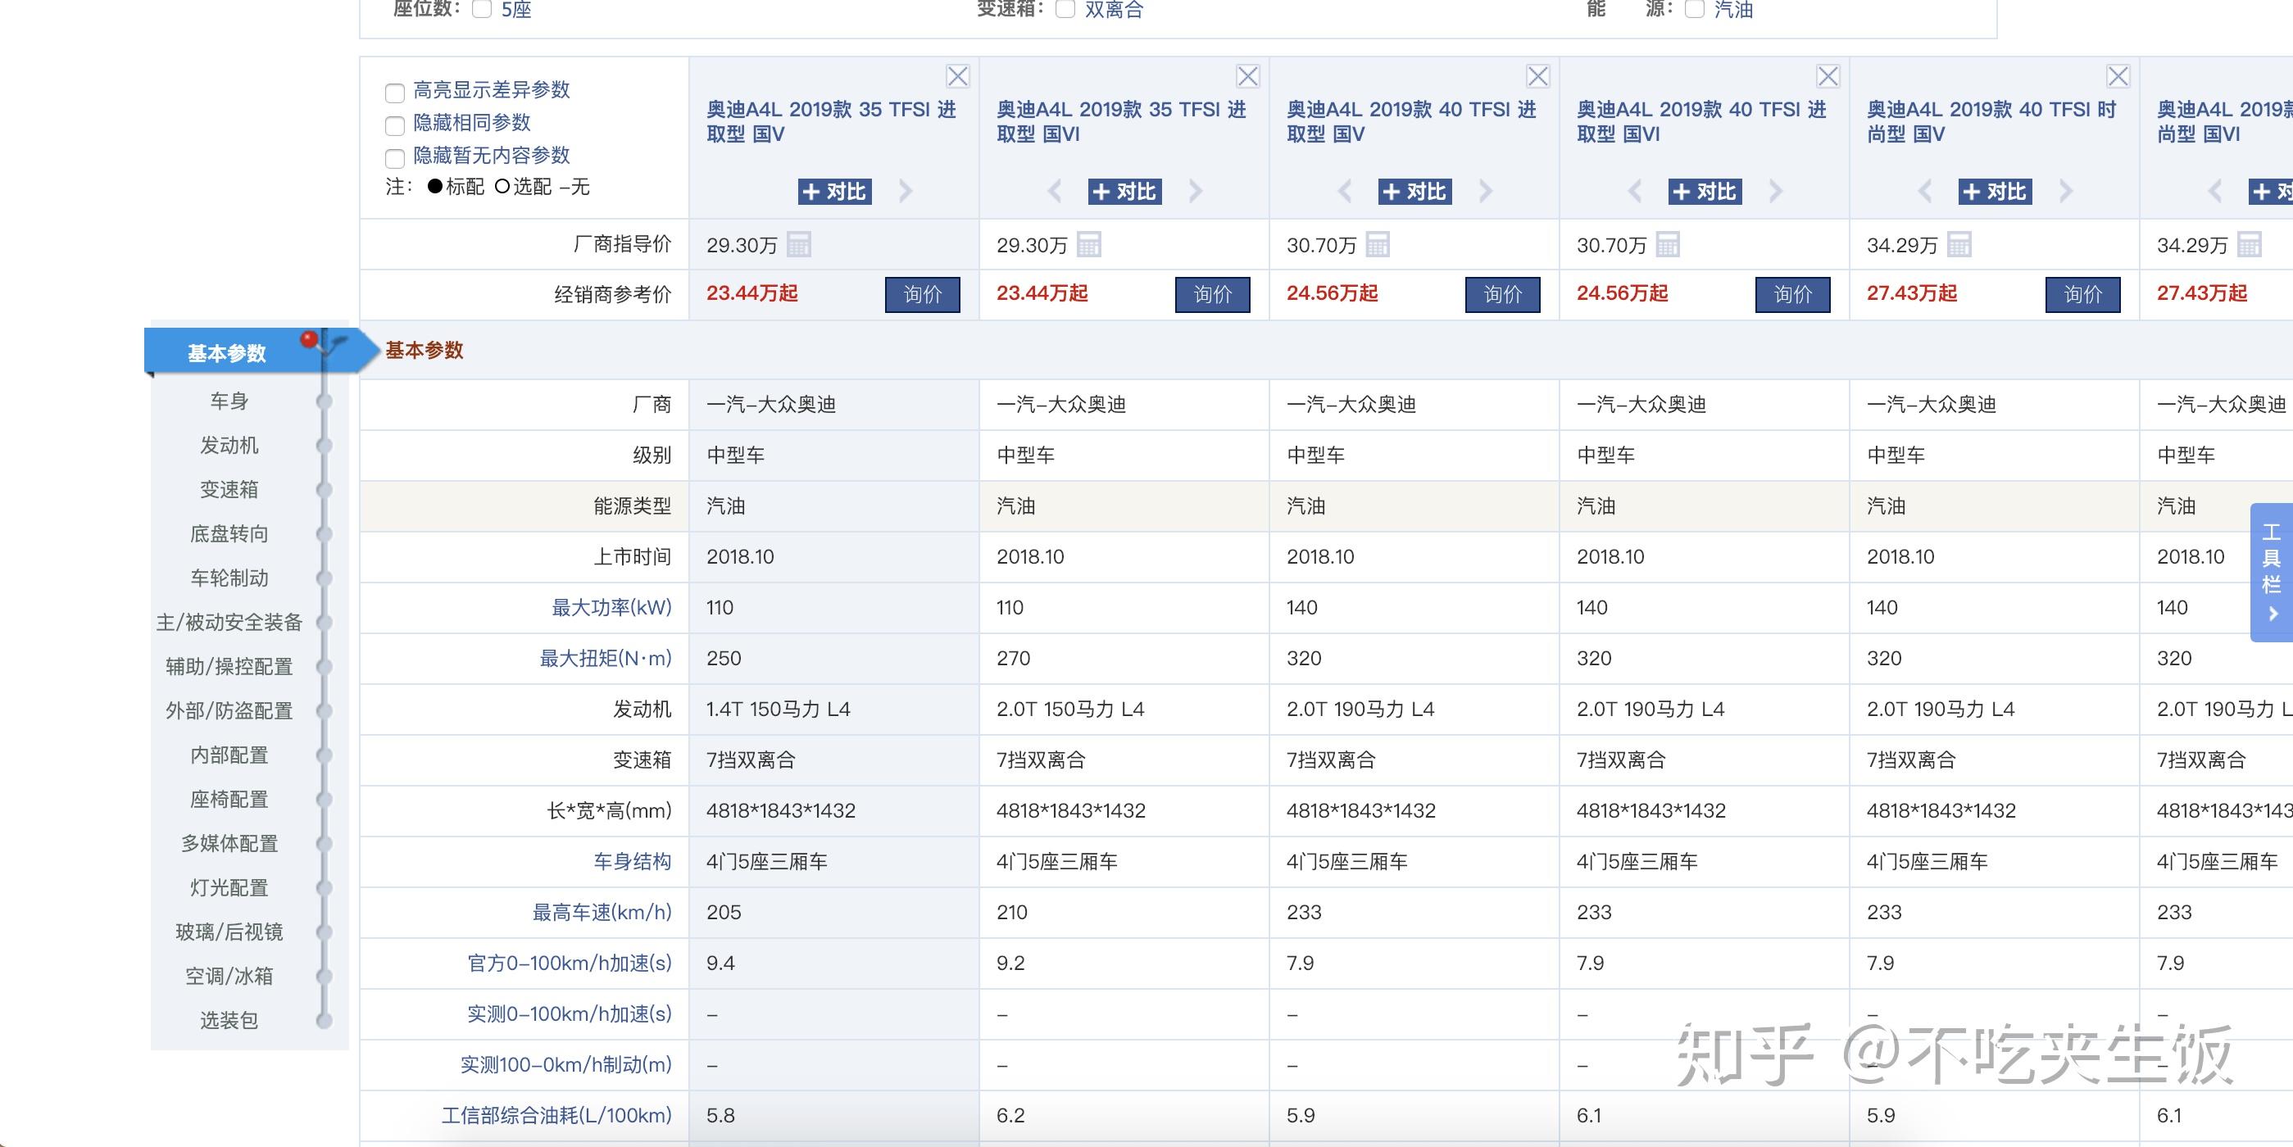Open 奥迪A4L 2019款 35 TFSI 进取型 国V title

pos(831,122)
